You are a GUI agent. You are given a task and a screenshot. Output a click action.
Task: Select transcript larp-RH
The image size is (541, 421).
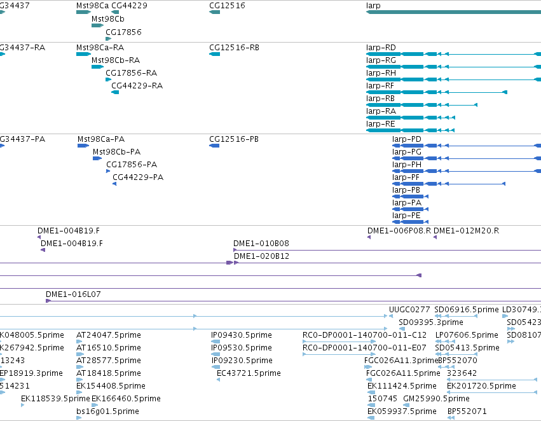click(x=381, y=73)
